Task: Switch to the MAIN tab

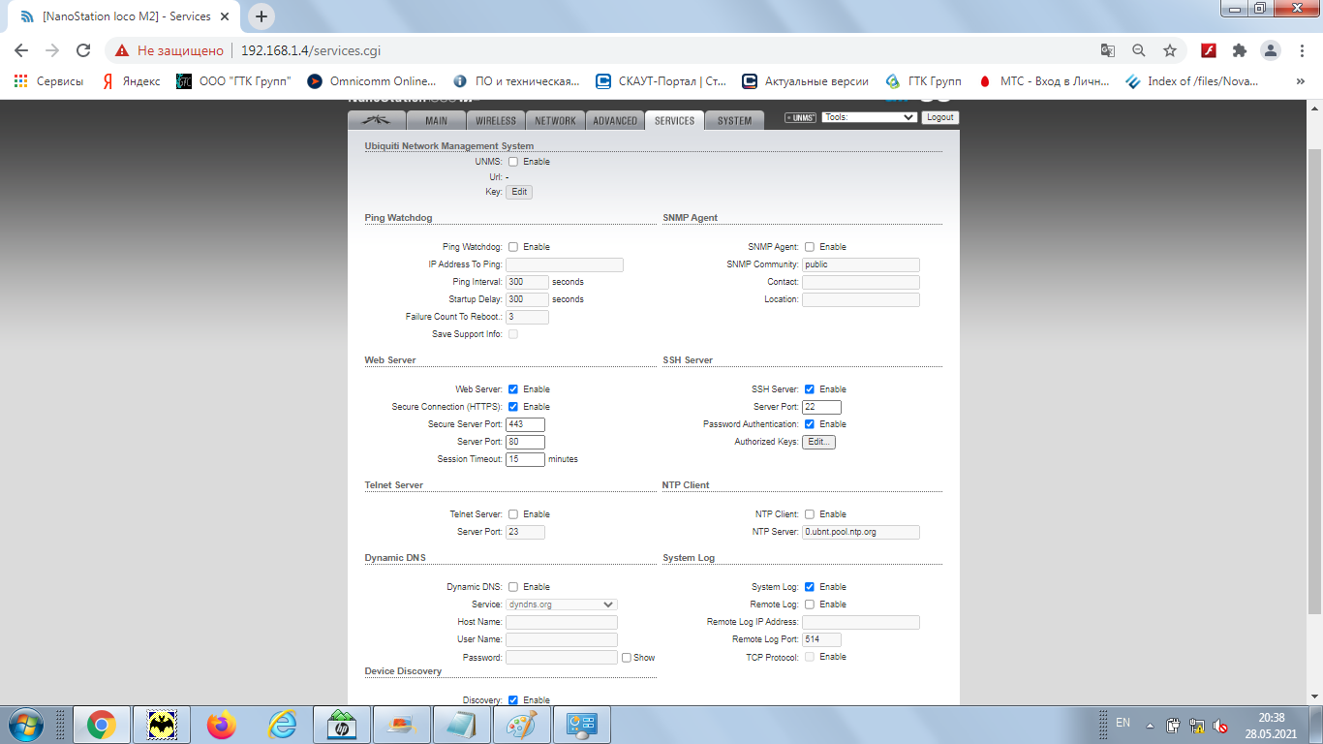Action: [436, 120]
